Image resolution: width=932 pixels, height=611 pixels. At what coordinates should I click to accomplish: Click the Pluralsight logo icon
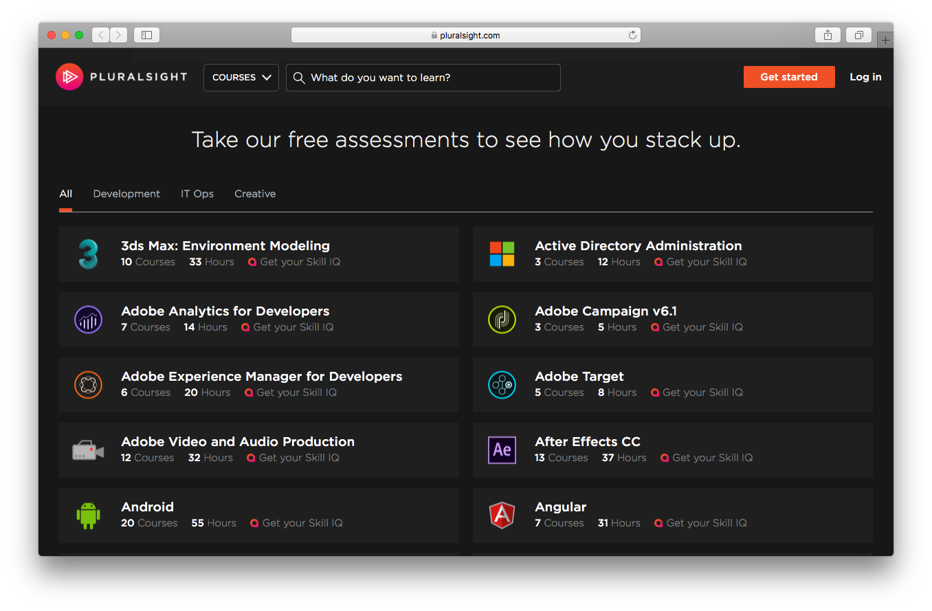[69, 77]
